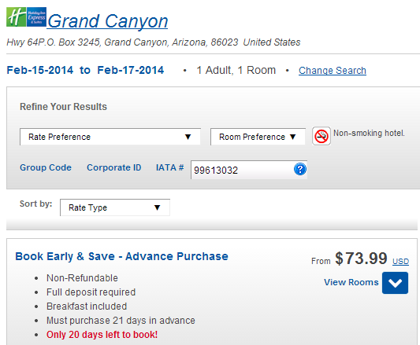
Task: Select the IATA # tab
Action: click(170, 167)
